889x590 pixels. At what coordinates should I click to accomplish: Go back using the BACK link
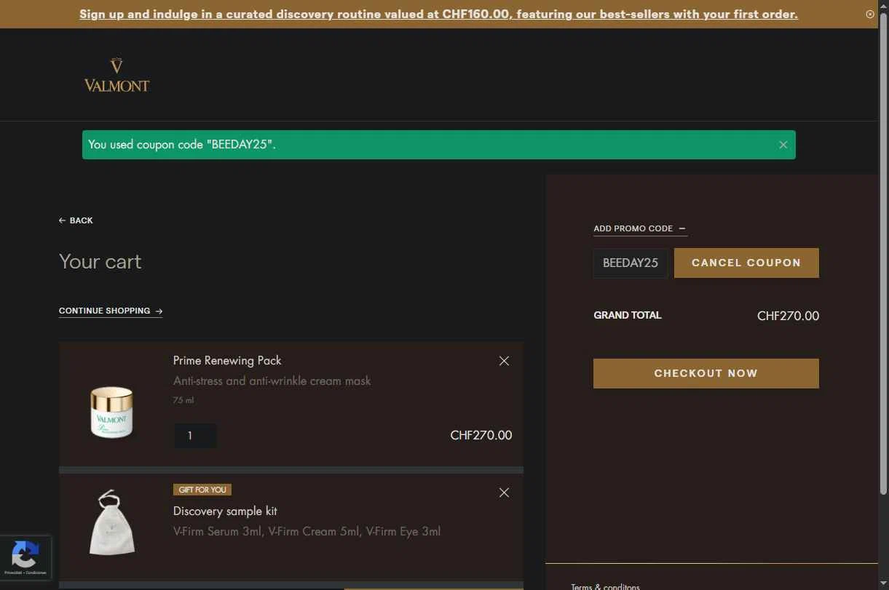[76, 220]
